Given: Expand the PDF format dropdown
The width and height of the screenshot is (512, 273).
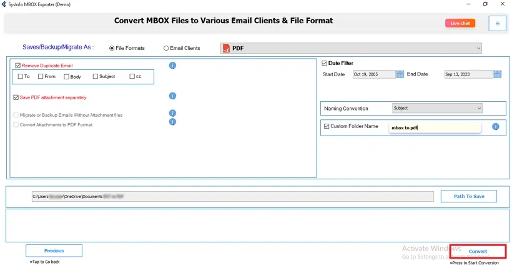Looking at the screenshot, I should pos(478,48).
